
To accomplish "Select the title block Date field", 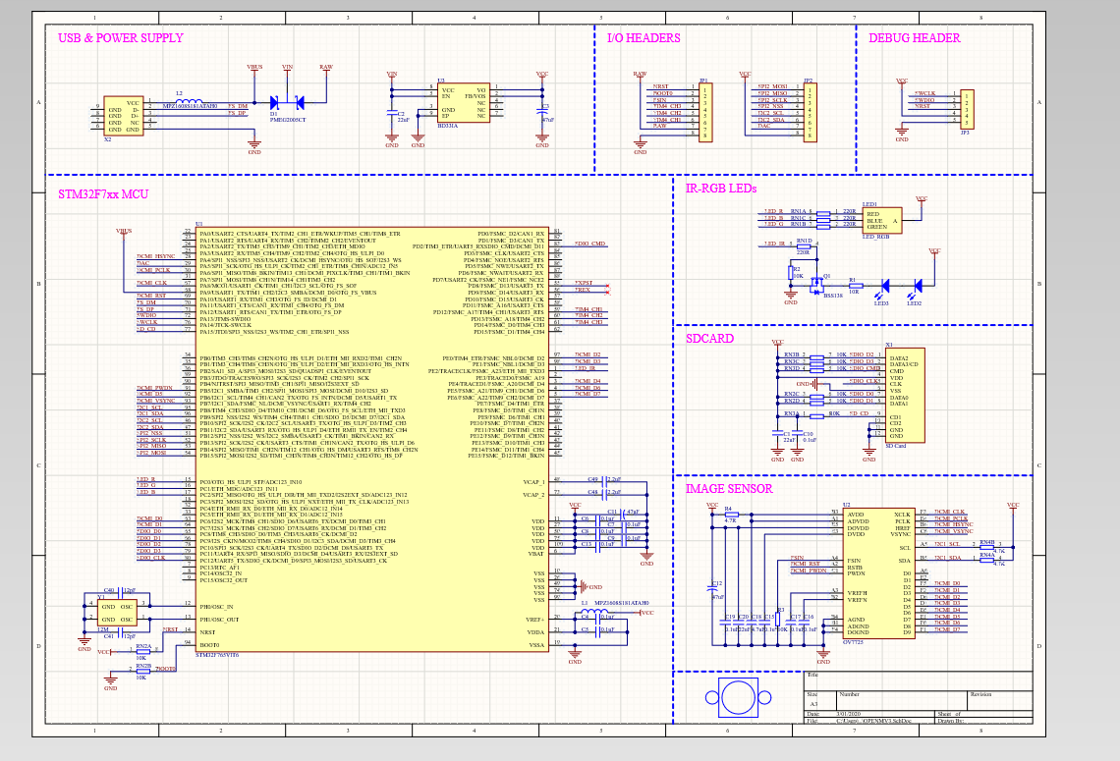I will tap(868, 714).
